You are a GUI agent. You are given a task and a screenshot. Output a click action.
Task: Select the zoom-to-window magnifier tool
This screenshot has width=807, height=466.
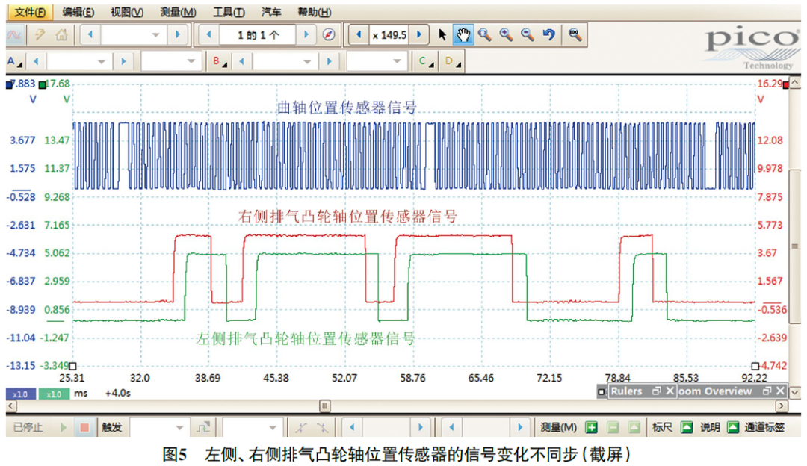click(484, 35)
